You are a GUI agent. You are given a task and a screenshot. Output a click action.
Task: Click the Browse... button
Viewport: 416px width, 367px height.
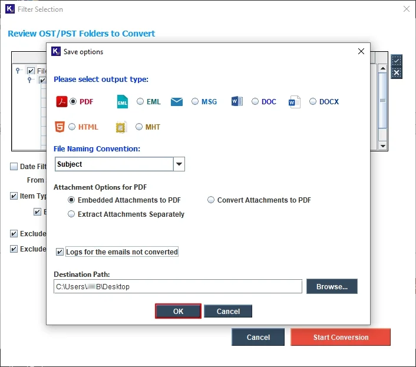point(332,286)
